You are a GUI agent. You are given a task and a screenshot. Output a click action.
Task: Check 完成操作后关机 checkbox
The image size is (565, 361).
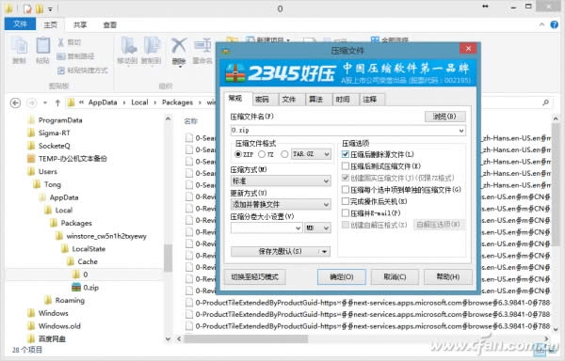tap(346, 201)
